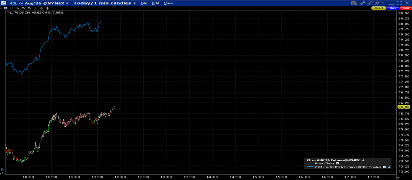Click the edit icon beside COIL SEP'26 Trades

pos(389,167)
